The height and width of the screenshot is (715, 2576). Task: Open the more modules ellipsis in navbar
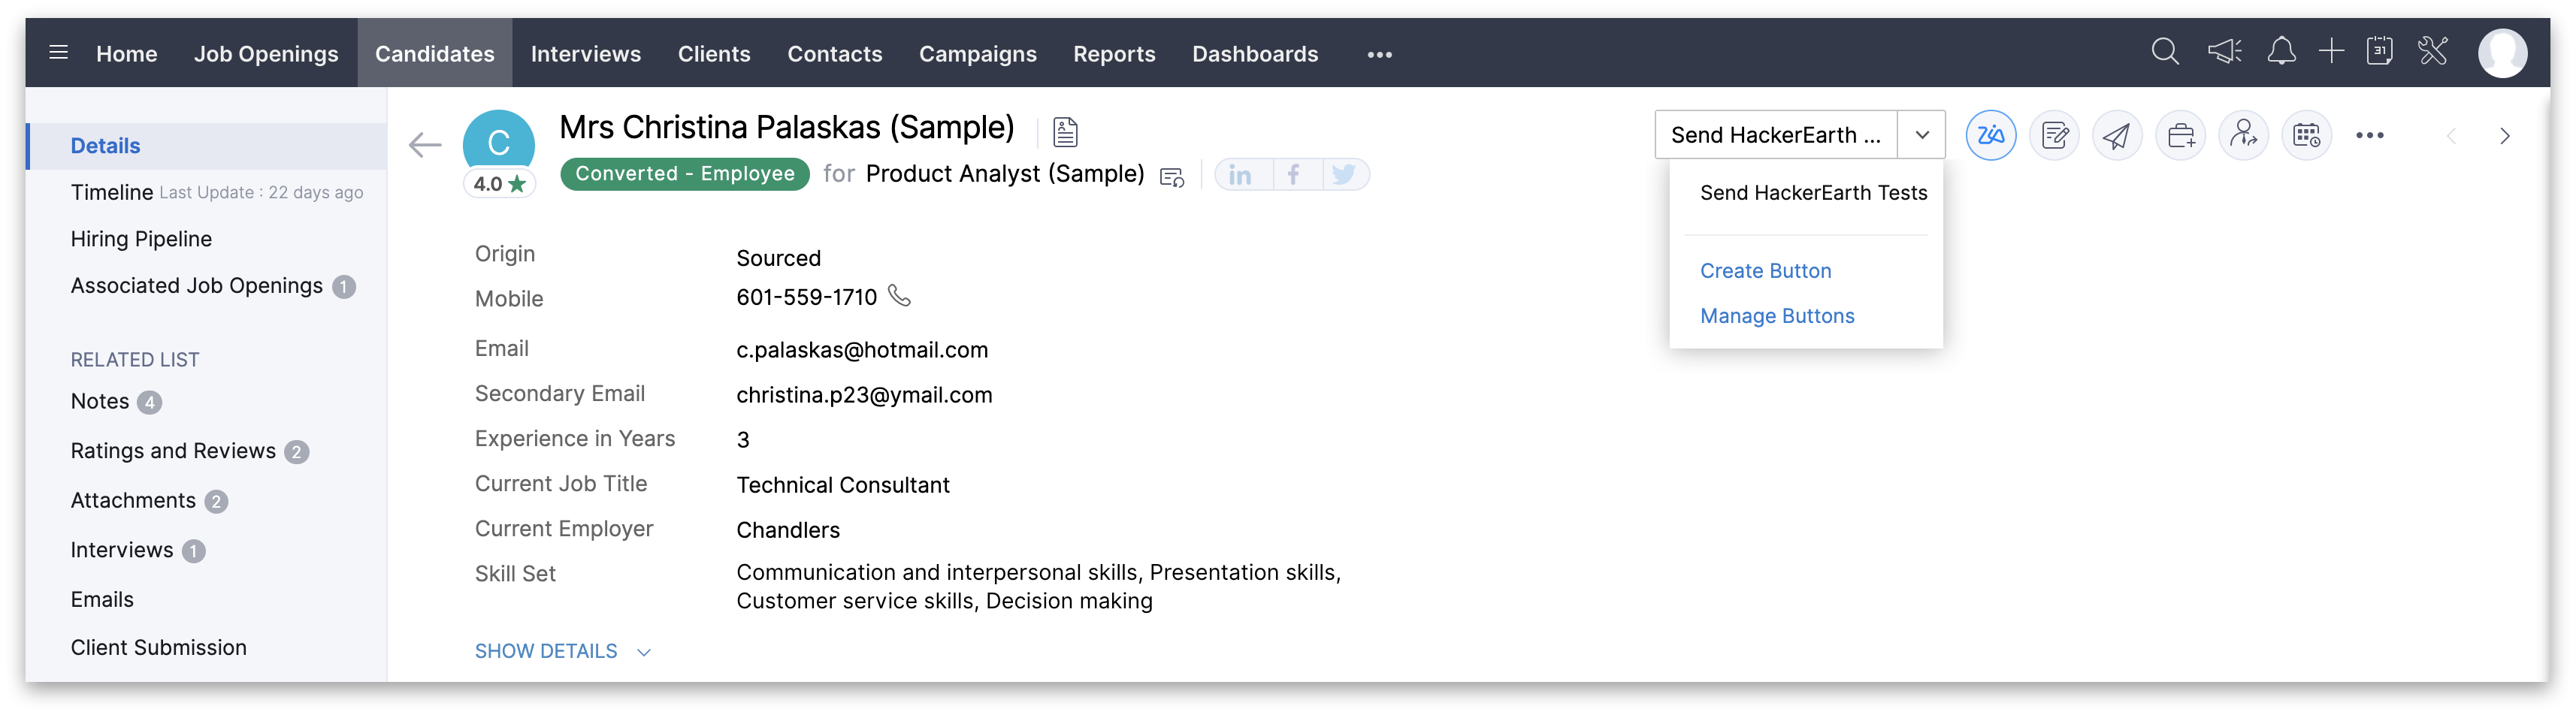pos(1379,55)
